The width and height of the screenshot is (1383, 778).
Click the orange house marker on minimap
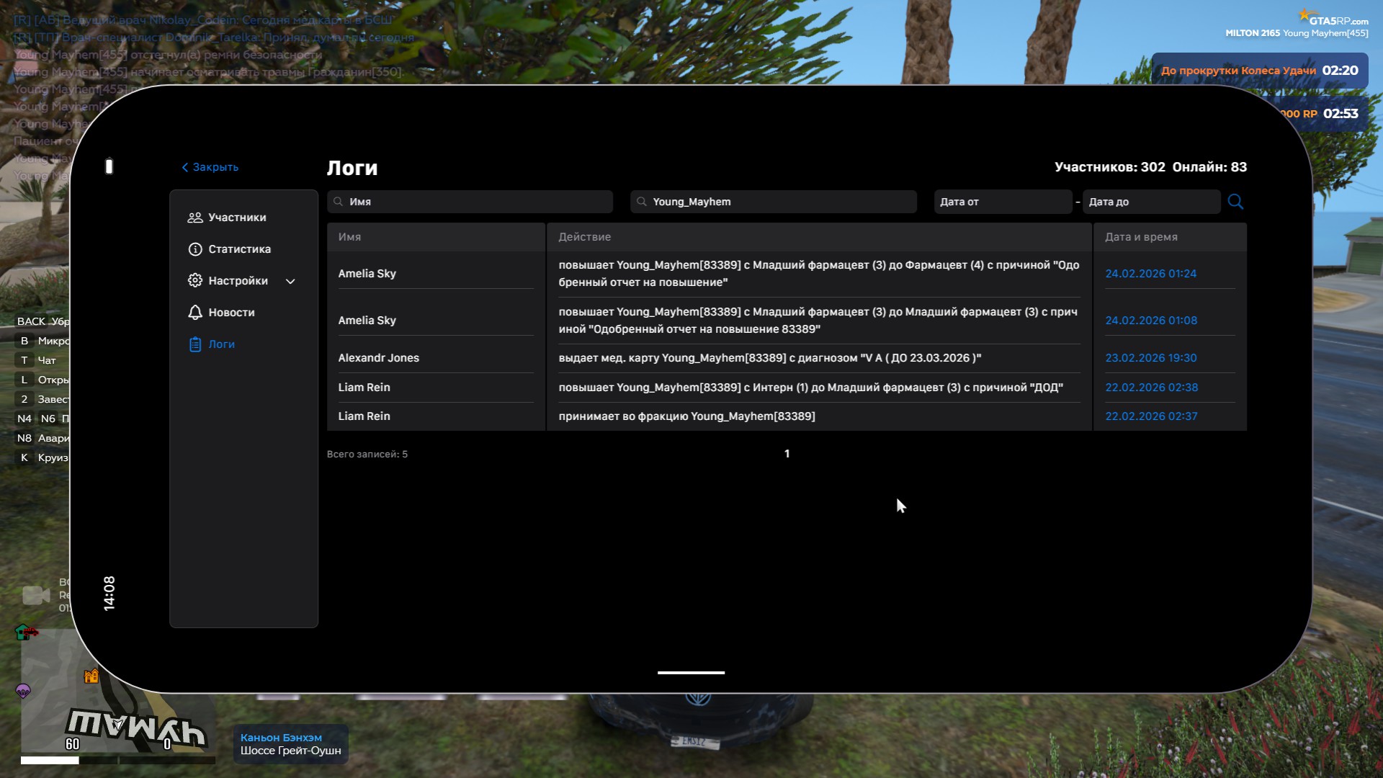pos(91,676)
